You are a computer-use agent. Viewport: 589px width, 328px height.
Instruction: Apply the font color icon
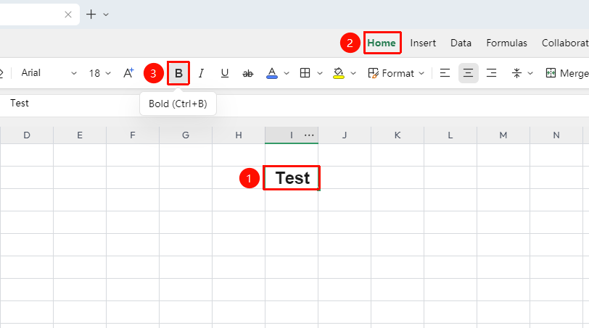click(271, 73)
